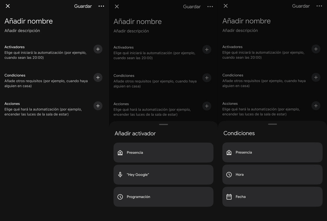Open three-dots menu above the Condiciones sheet
327x221 pixels.
319,6
